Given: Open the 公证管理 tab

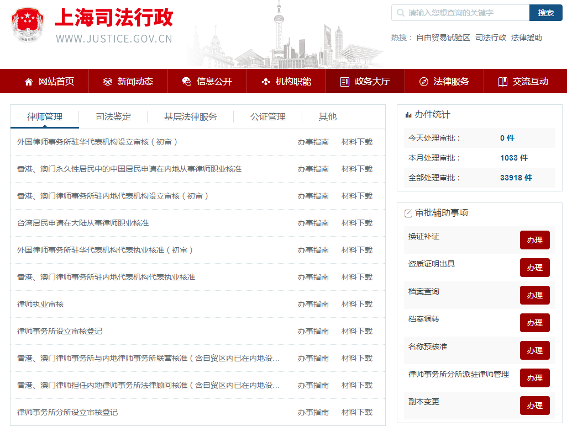Looking at the screenshot, I should click(x=268, y=116).
